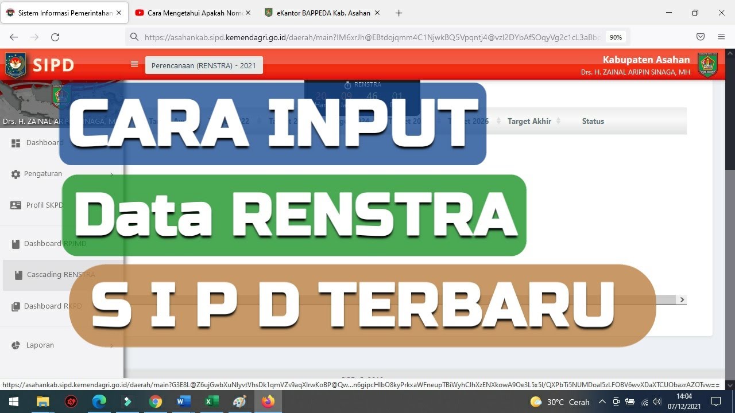
Task: Open the Windows notification center
Action: 716,402
